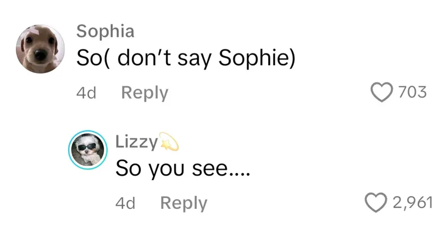Screen dimensions: 436x232
Task: Open the Sophia username profile link
Action: (x=105, y=31)
